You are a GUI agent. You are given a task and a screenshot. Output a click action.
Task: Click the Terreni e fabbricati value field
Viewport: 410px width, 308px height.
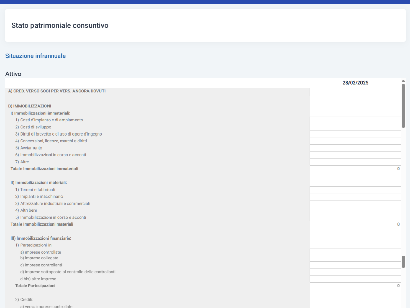coord(355,190)
